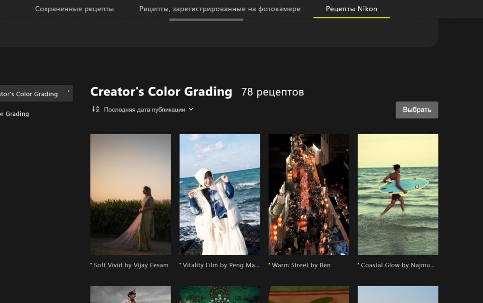Select the second sidebar Grading category
The width and height of the screenshot is (483, 303).
coord(14,114)
